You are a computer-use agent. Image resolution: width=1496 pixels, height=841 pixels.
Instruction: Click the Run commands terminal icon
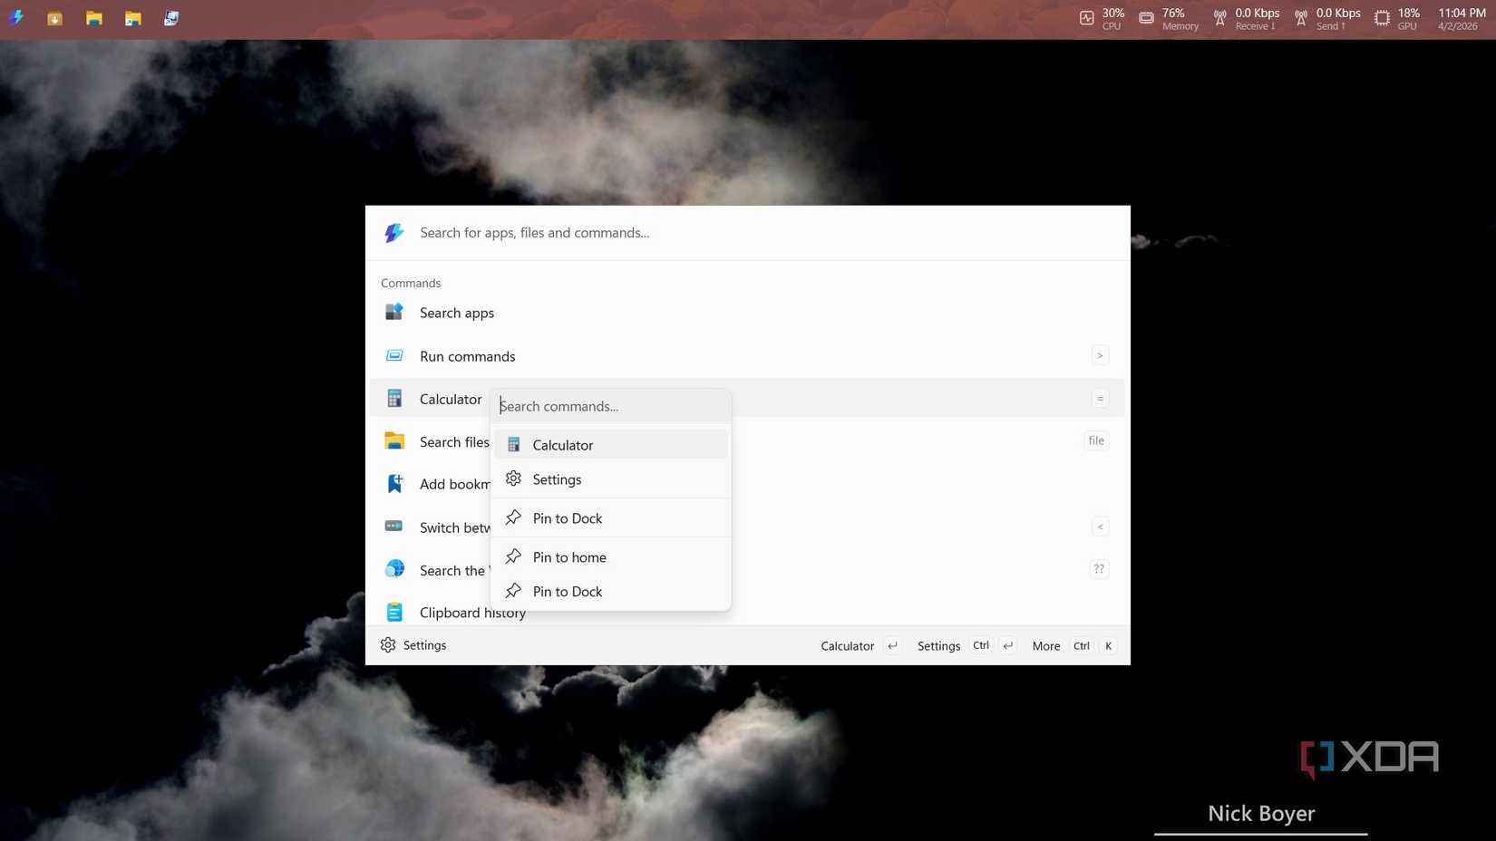coord(394,355)
